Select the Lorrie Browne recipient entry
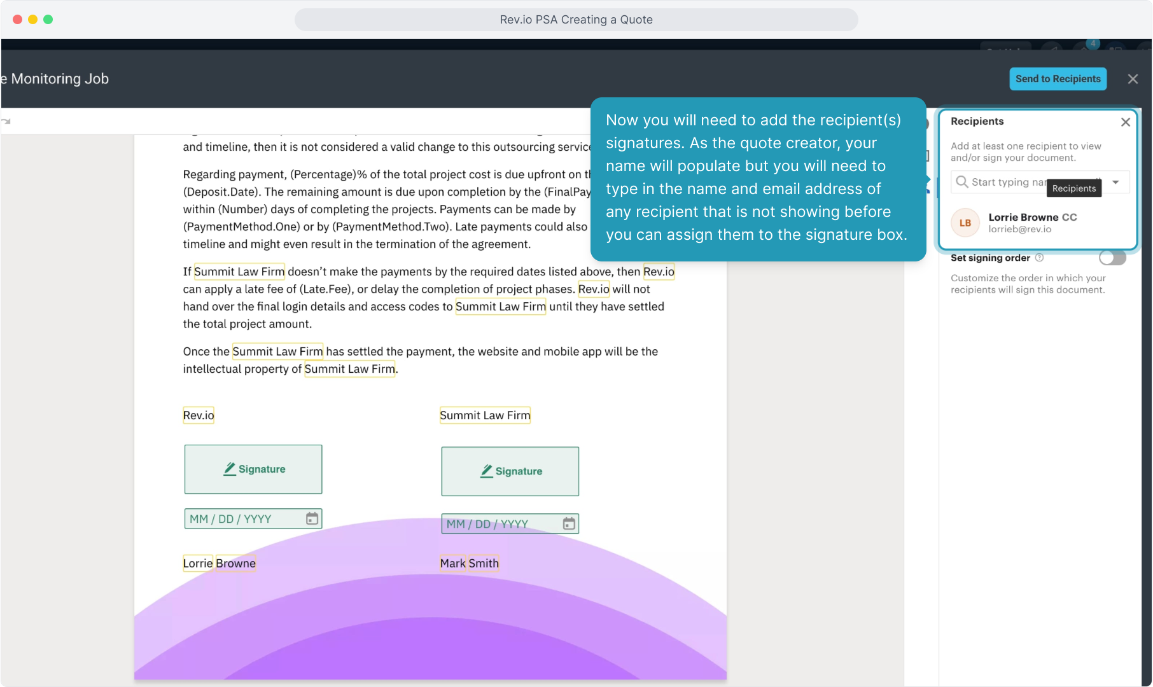Image resolution: width=1153 pixels, height=687 pixels. click(1032, 223)
